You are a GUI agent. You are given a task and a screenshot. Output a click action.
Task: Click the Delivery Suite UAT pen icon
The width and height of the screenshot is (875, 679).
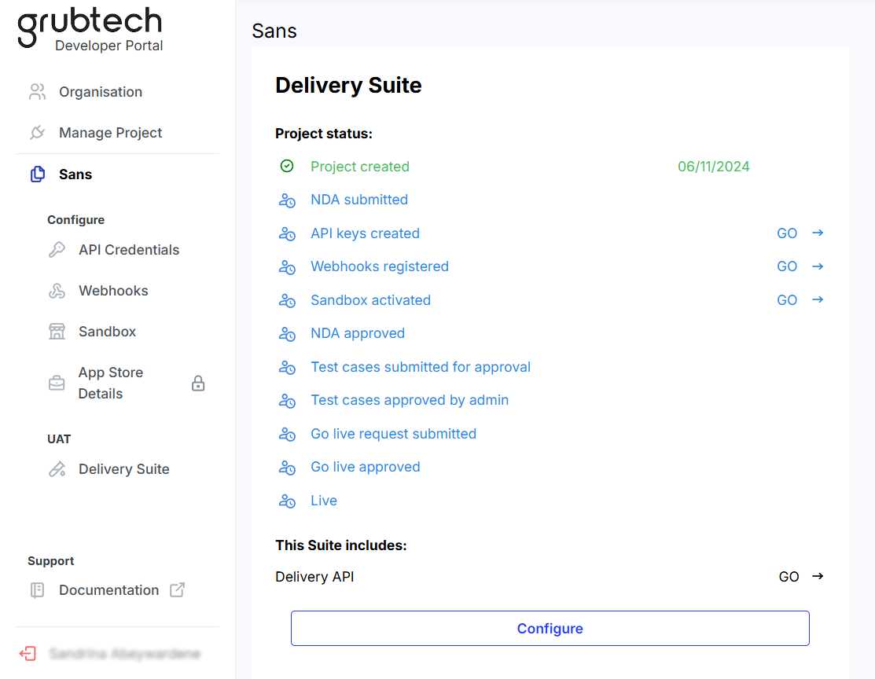tap(57, 469)
